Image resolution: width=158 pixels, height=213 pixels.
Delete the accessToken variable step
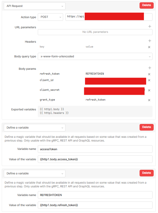click(146, 127)
